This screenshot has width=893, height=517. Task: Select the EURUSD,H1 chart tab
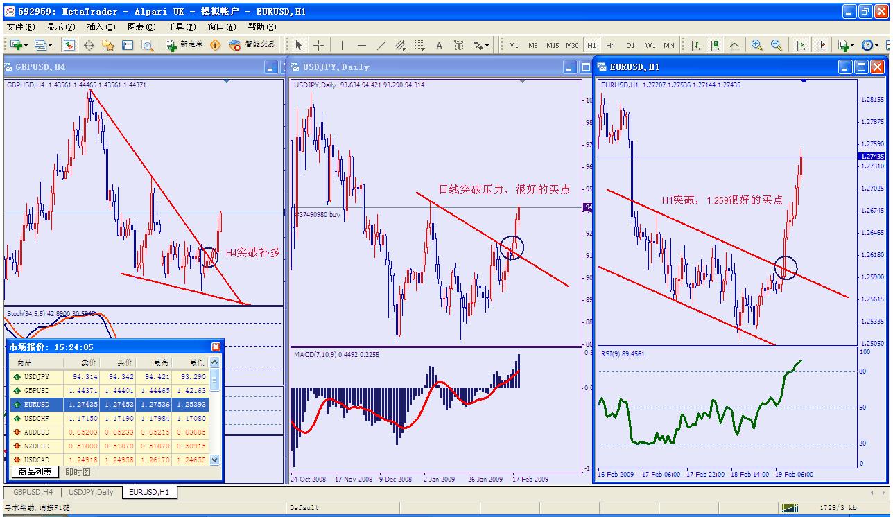150,493
